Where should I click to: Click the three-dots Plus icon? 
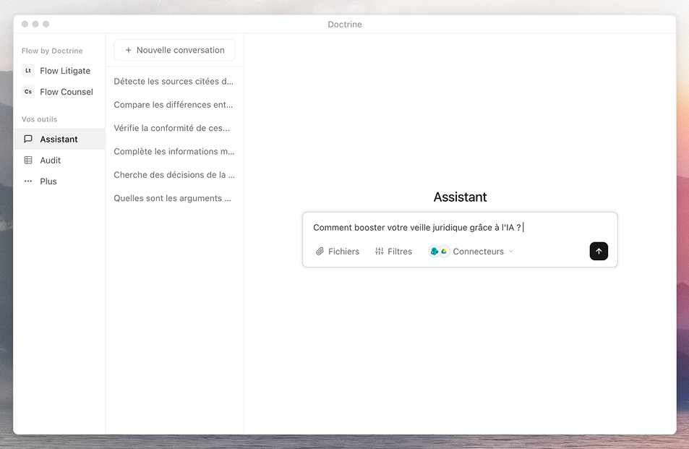pyautogui.click(x=28, y=181)
